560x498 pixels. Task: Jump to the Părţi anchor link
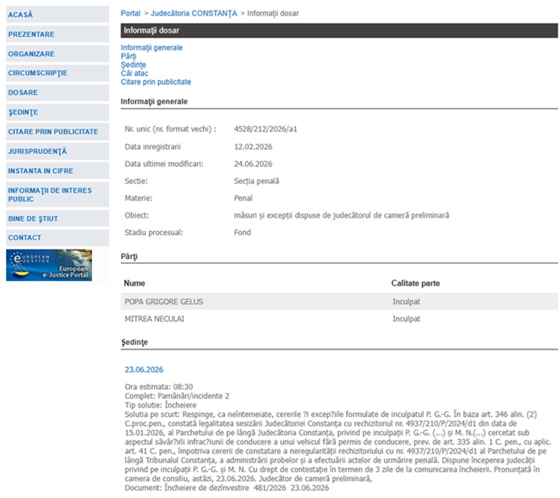pos(129,56)
